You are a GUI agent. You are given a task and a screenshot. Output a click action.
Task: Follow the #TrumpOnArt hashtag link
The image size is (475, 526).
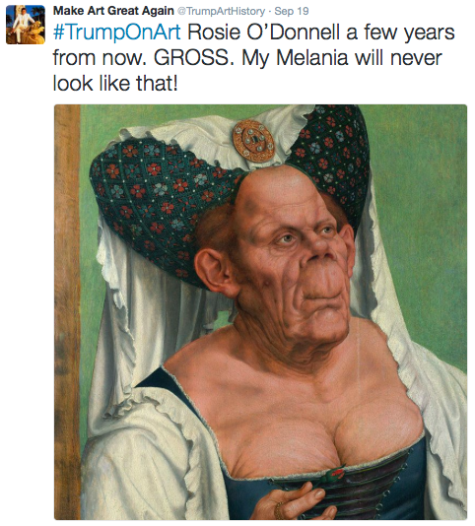pyautogui.click(x=117, y=33)
